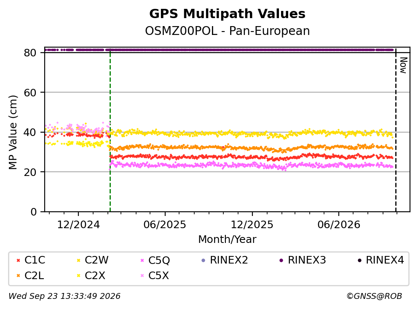418x309 pixels.
Task: Click the 06/2025 x-axis tick label
Action: pyautogui.click(x=165, y=224)
